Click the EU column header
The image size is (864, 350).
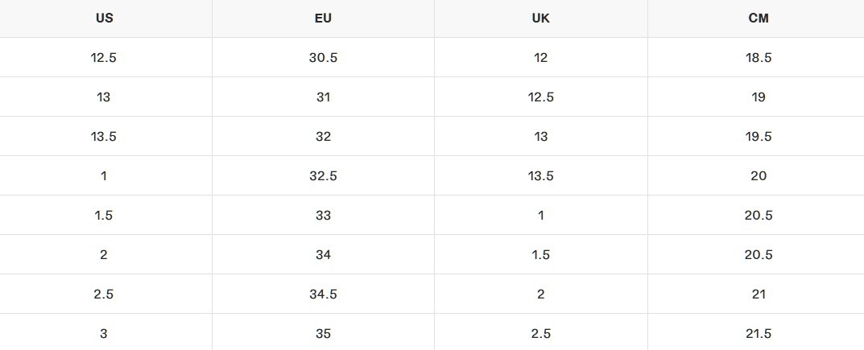(323, 19)
